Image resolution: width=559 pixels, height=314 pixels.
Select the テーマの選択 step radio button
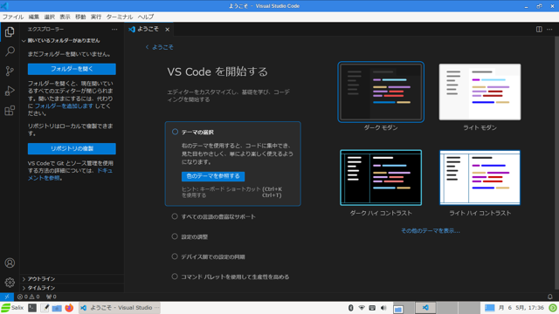(175, 132)
